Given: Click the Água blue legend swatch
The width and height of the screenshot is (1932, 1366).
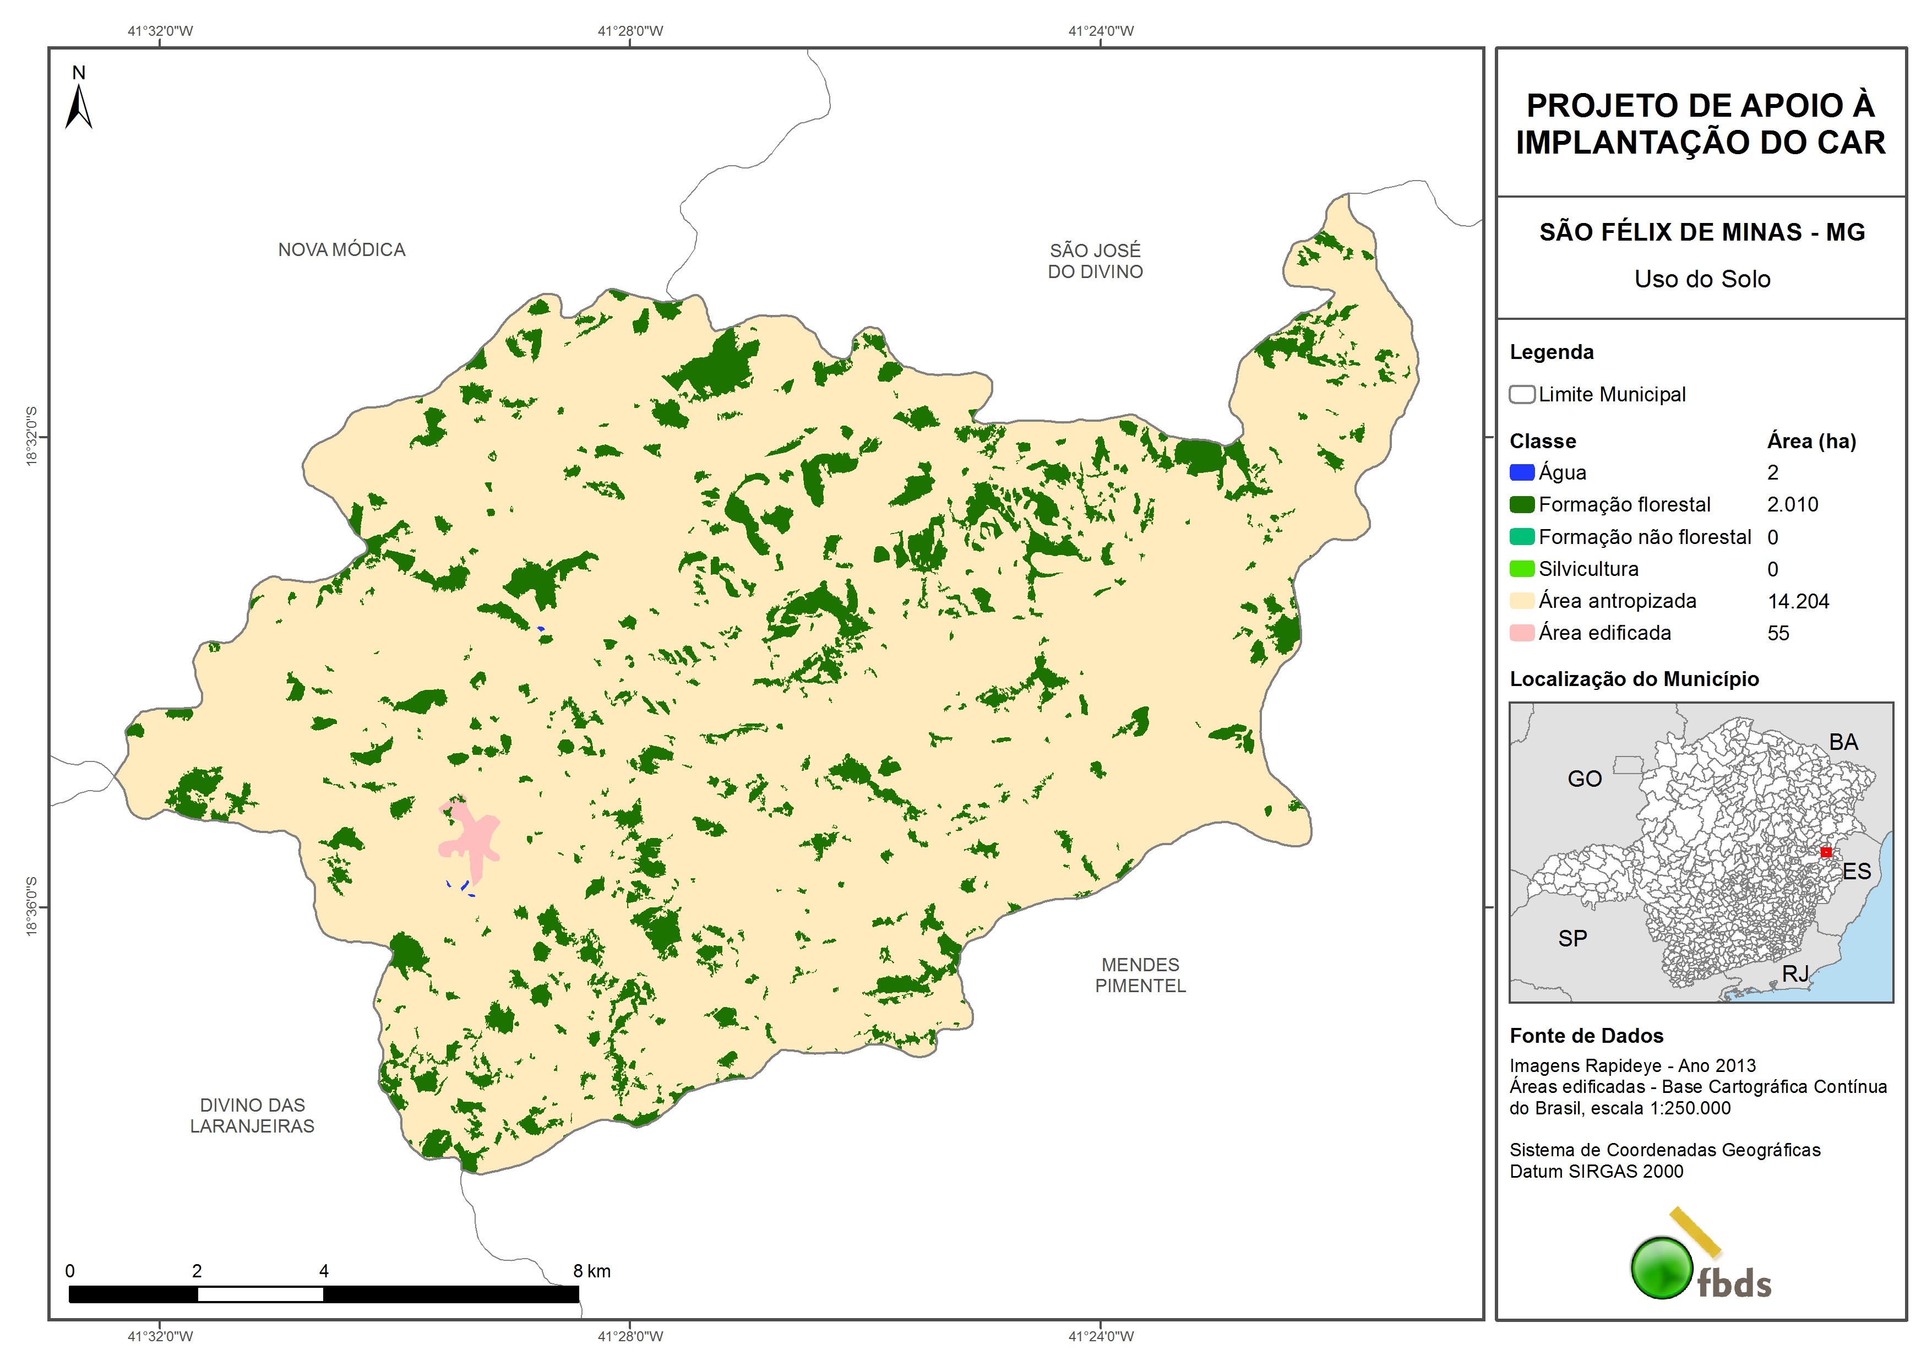Looking at the screenshot, I should (x=1521, y=472).
